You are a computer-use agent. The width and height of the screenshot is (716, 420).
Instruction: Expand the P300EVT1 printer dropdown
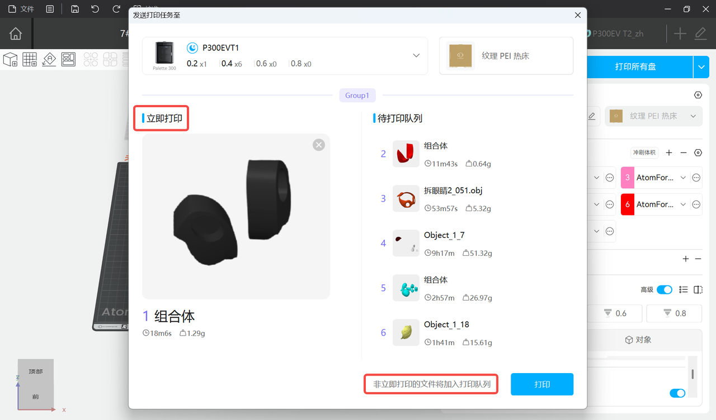pyautogui.click(x=416, y=56)
